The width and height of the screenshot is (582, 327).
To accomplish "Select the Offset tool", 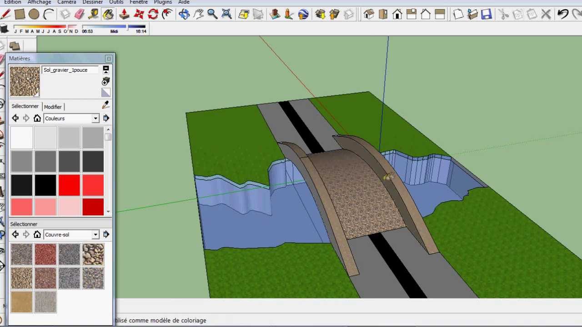I will [167, 15].
